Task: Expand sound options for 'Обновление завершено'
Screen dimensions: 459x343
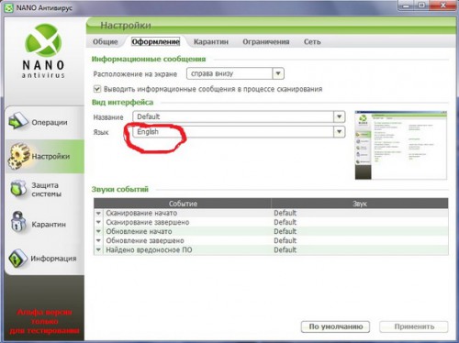Action: pos(98,240)
